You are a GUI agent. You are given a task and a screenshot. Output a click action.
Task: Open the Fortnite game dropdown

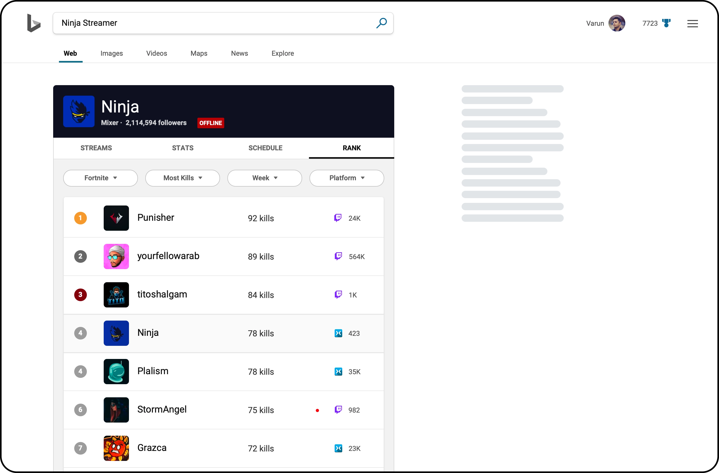[100, 178]
